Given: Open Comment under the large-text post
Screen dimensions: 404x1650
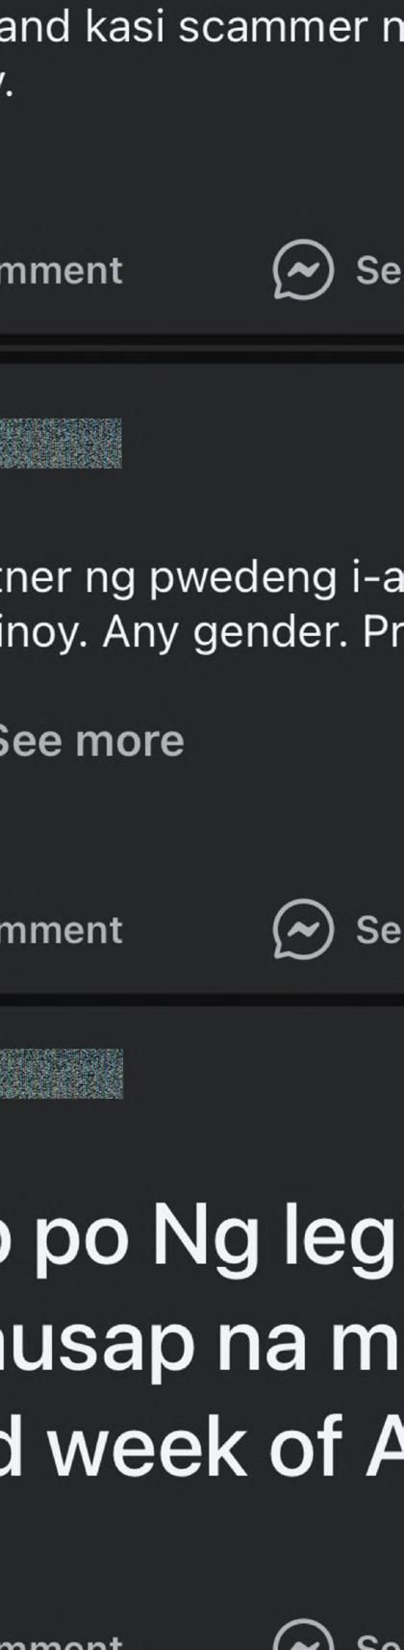Looking at the screenshot, I should (62, 1640).
